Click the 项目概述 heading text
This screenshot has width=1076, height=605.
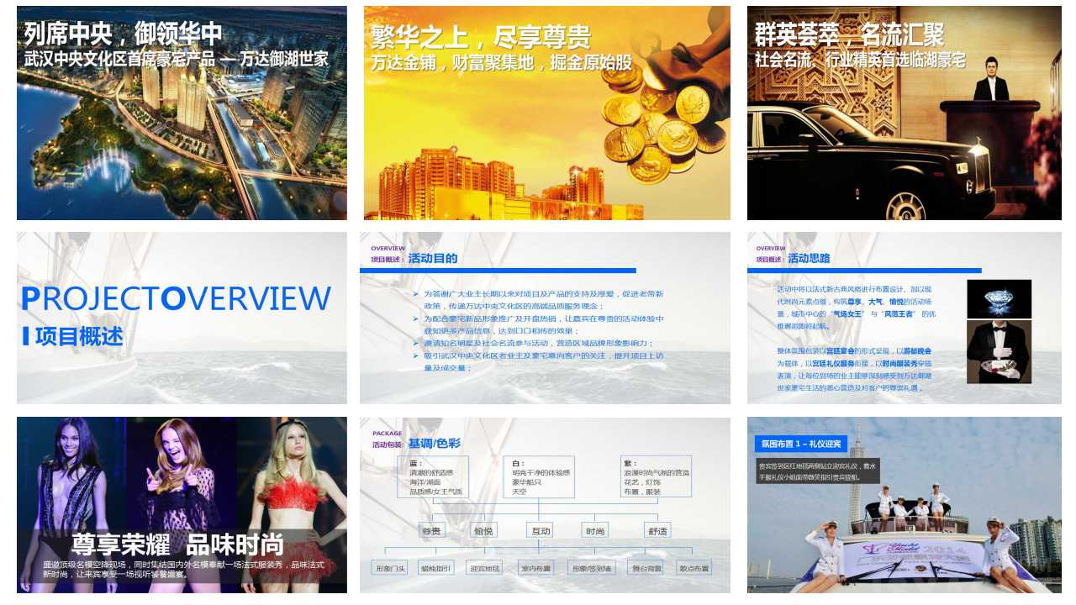pyautogui.click(x=79, y=337)
